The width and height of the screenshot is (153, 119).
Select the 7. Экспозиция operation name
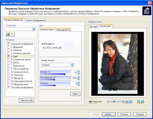pyautogui.click(x=18, y=66)
